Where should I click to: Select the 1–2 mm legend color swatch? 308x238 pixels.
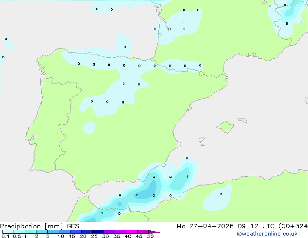tap(31, 232)
